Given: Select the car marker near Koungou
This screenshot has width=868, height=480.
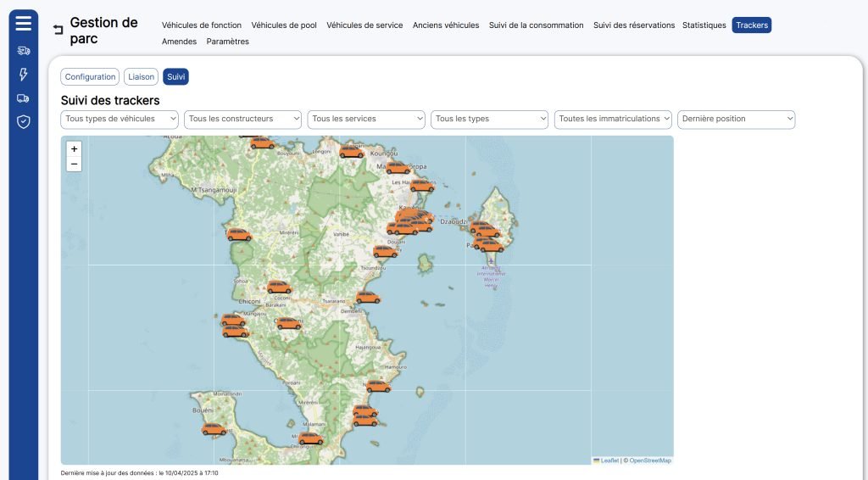Looking at the screenshot, I should (x=352, y=151).
